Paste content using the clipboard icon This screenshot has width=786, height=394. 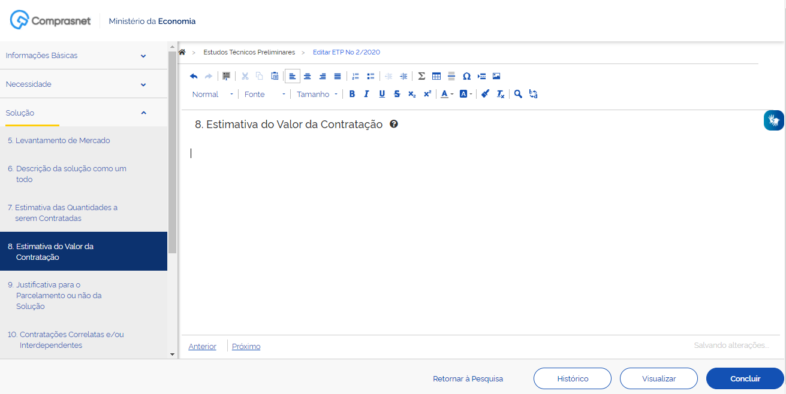[275, 76]
